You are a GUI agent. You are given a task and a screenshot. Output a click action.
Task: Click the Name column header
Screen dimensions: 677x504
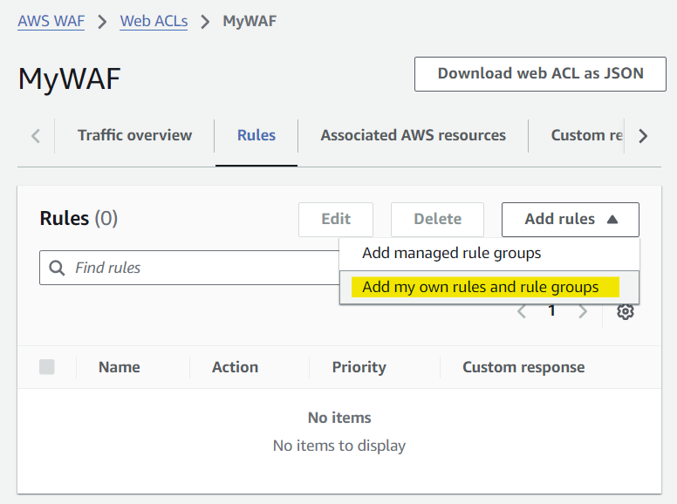[x=120, y=367]
